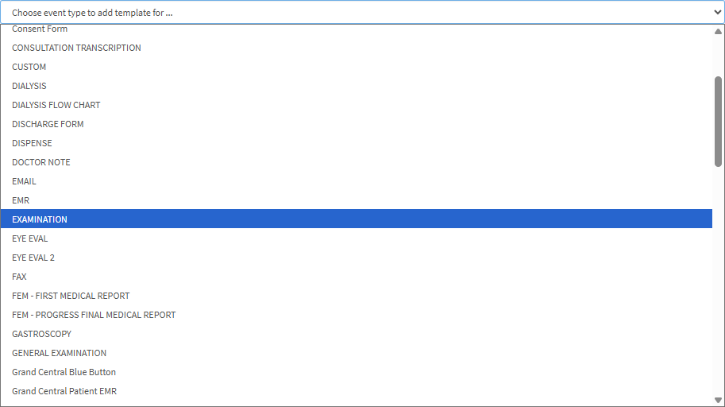725x407 pixels.
Task: Select the DISPENSE entry
Action: coord(32,143)
